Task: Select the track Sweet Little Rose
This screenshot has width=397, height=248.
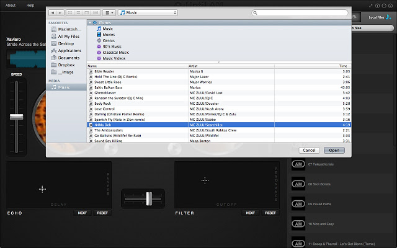Action: tap(219, 82)
